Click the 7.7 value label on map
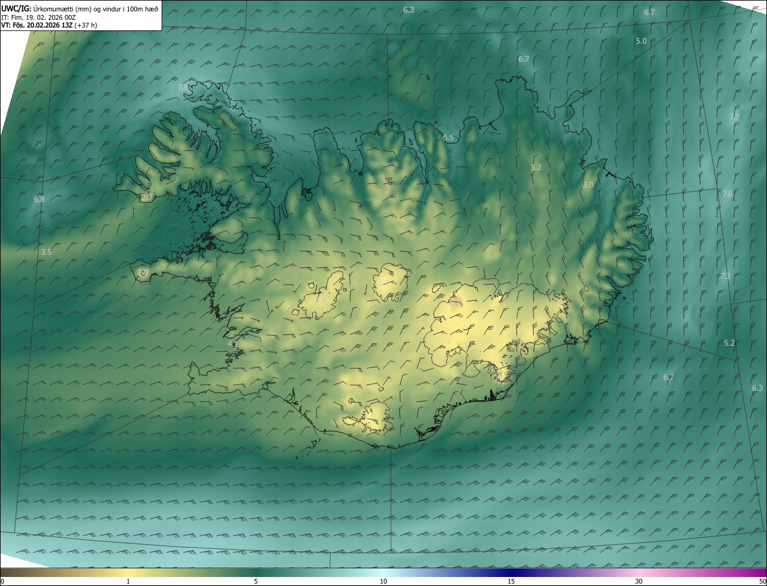 coord(734,117)
